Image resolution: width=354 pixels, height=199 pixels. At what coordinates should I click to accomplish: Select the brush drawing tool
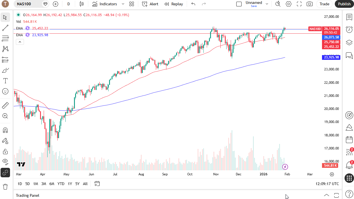tap(5, 70)
